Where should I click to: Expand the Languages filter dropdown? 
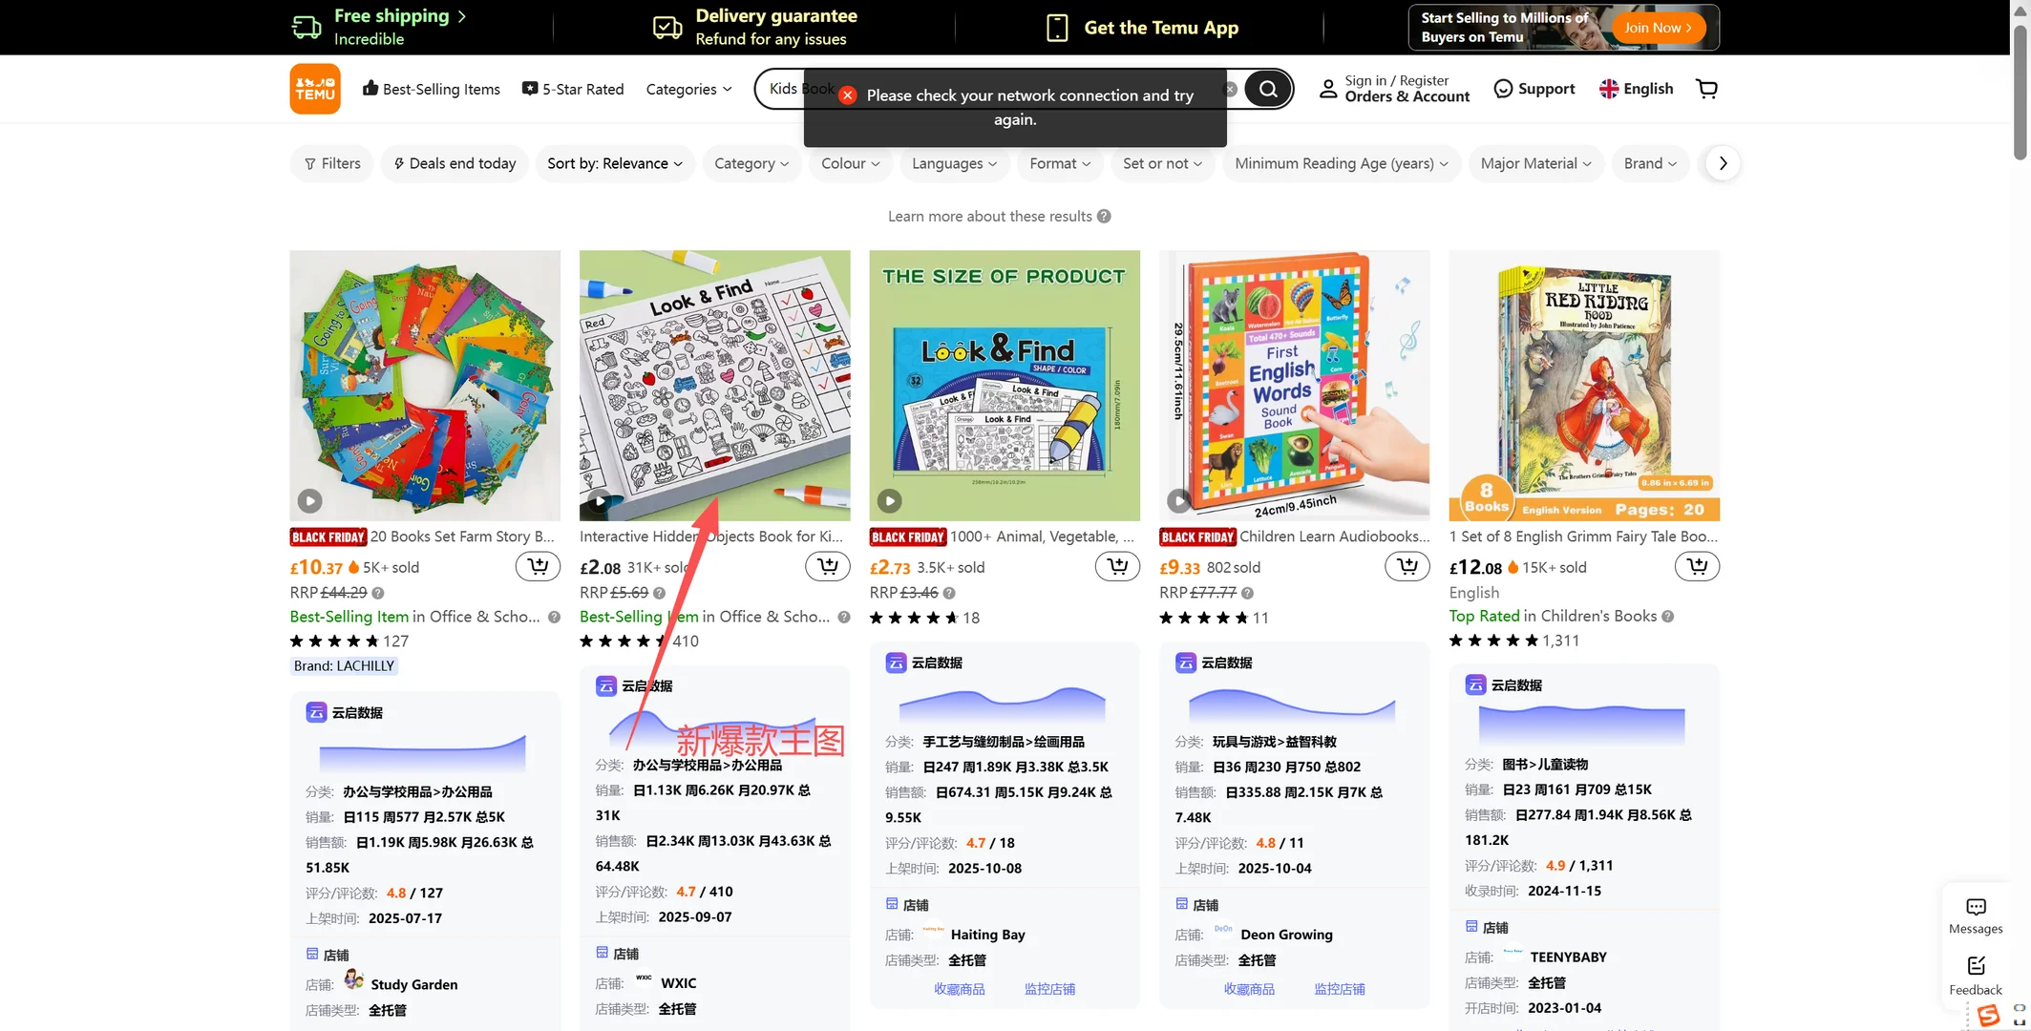click(x=954, y=163)
